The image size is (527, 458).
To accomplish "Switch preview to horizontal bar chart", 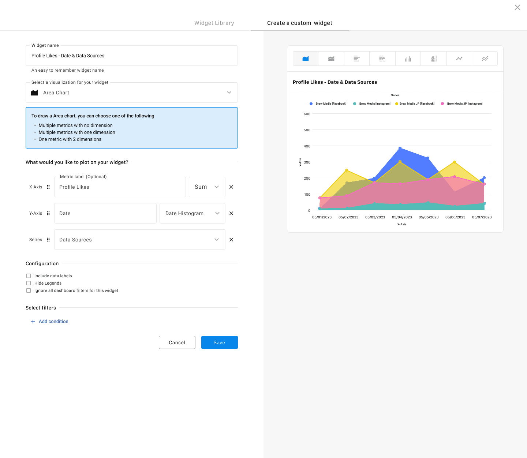I will [357, 59].
